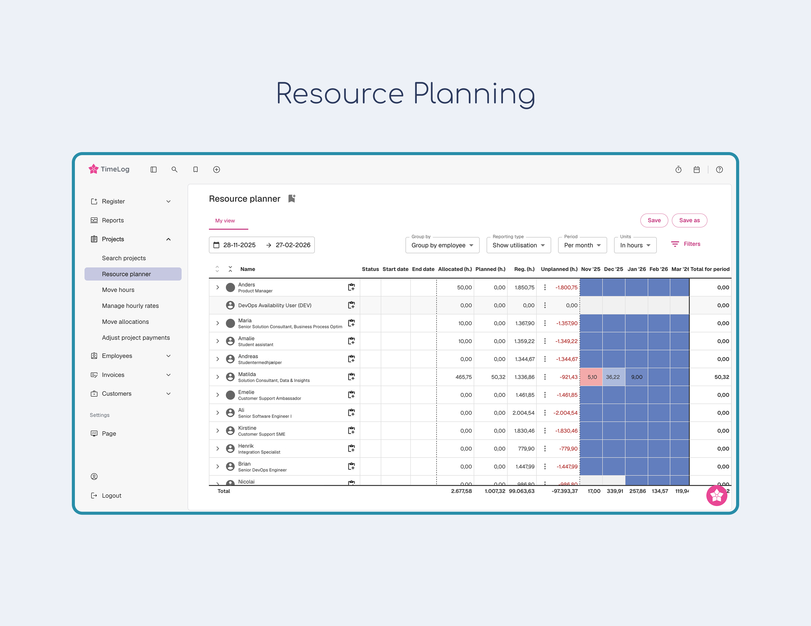Open the calendar icon in top bar
Viewport: 811px width, 626px height.
(697, 170)
